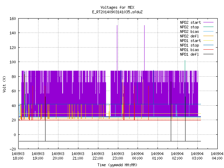
Task: Click the x-axis tick '140903 19:00'
Action: 38,156
